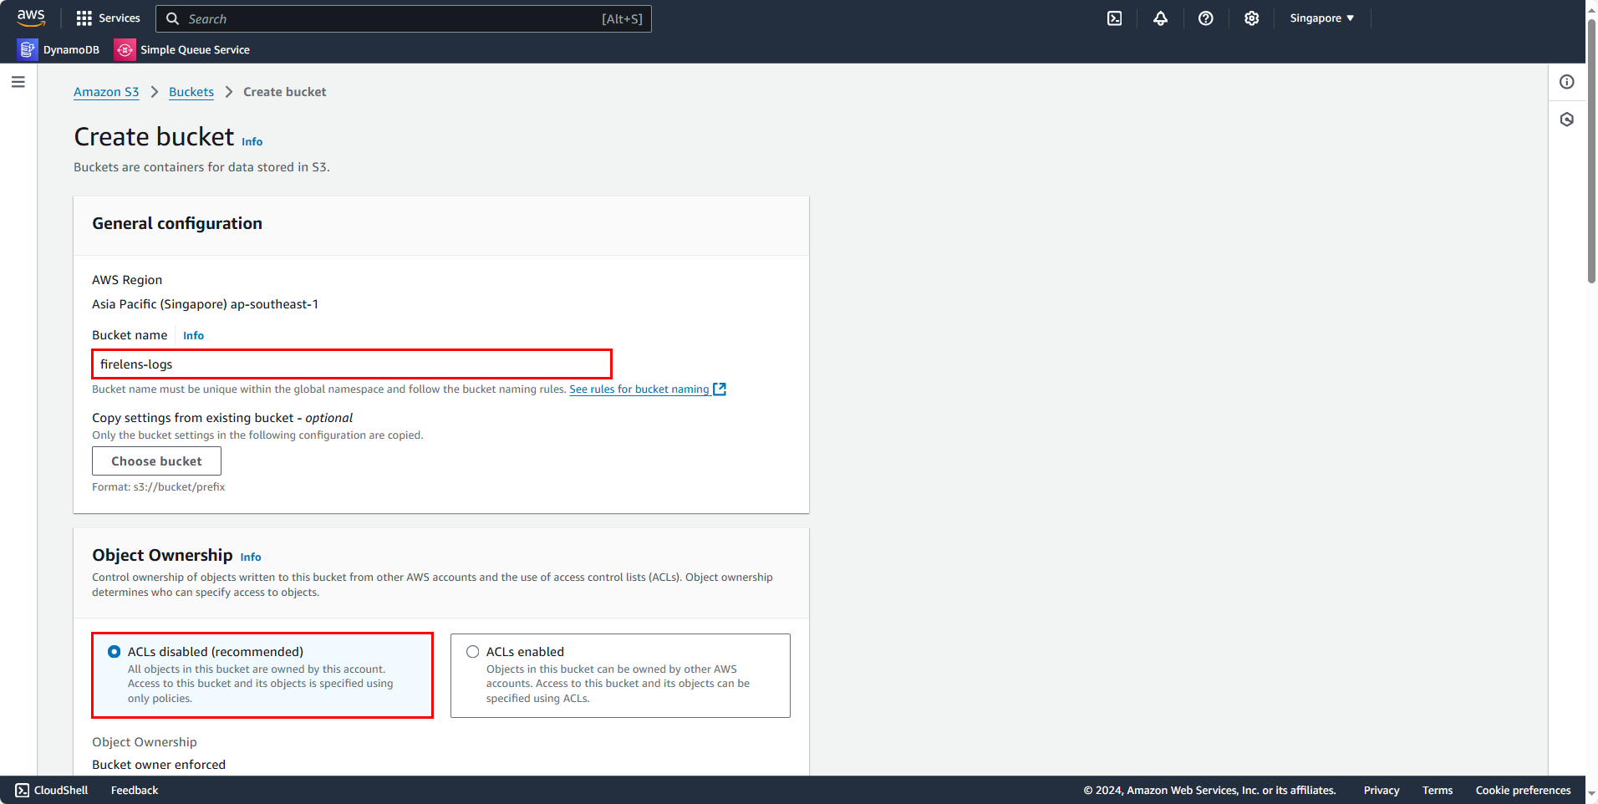Go to Amazon S3 breadcrumb
Viewport: 1598px width, 804px height.
[x=106, y=92]
